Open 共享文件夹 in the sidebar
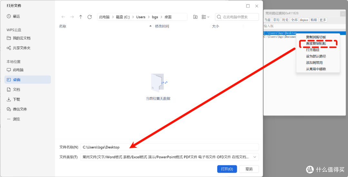This screenshot has height=177, width=348. 27,48
